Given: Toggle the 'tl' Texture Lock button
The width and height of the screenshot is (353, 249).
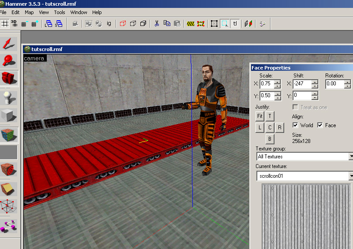Looking at the screenshot, I should (x=235, y=24).
